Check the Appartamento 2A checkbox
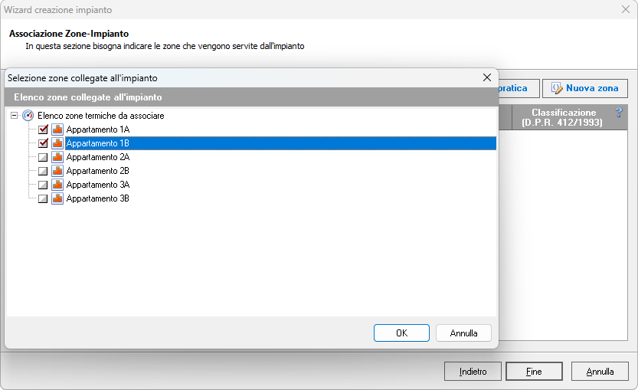Viewport: 638px width, 390px height. (x=43, y=157)
